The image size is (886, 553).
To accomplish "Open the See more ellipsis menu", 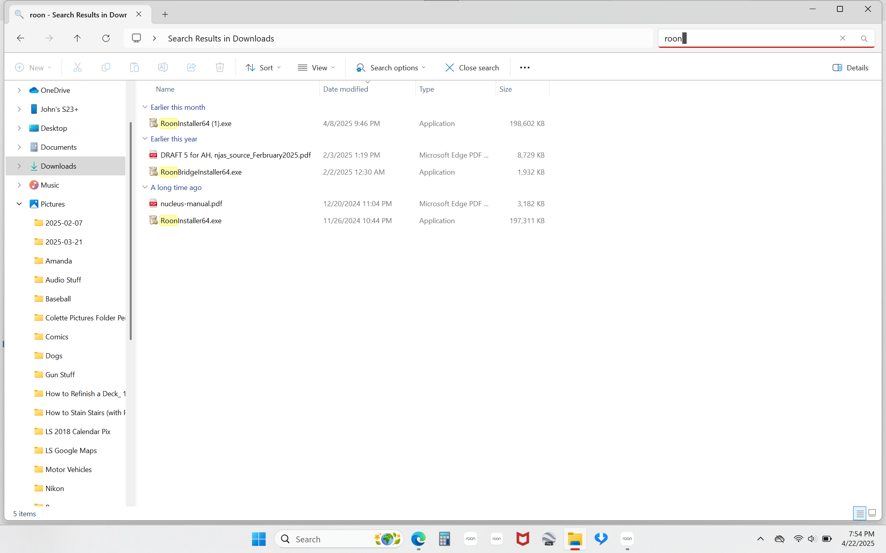I will click(x=525, y=68).
